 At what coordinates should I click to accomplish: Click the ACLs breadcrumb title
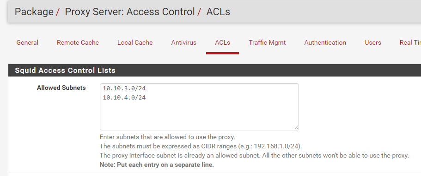218,12
